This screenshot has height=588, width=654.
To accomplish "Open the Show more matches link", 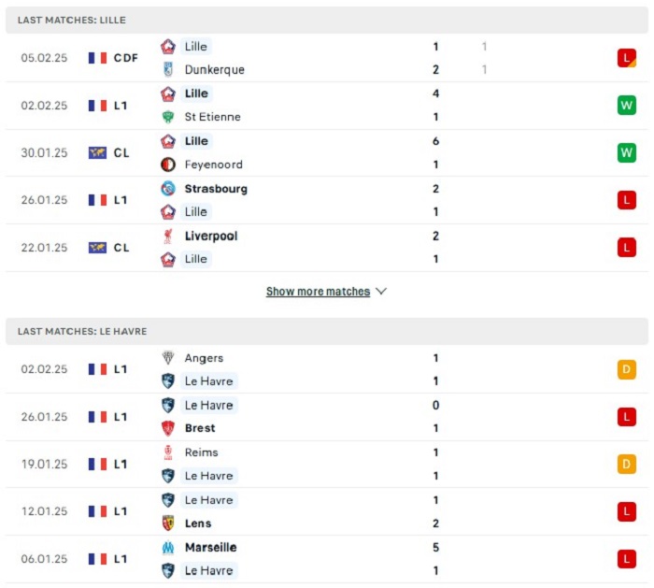I will [x=318, y=292].
